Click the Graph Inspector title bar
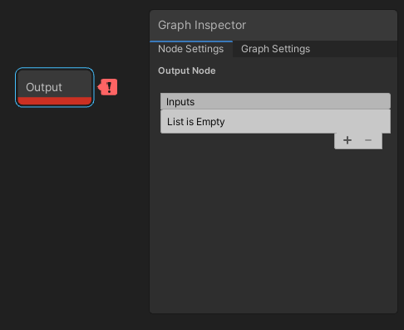This screenshot has height=330, width=404. point(273,26)
